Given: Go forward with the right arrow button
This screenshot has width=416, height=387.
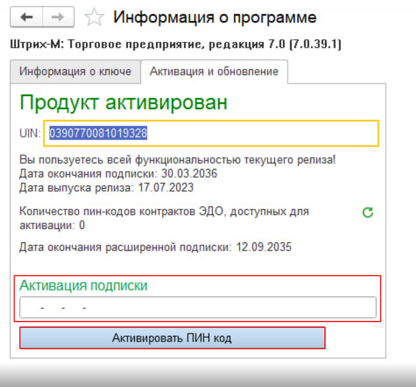Looking at the screenshot, I should (58, 17).
